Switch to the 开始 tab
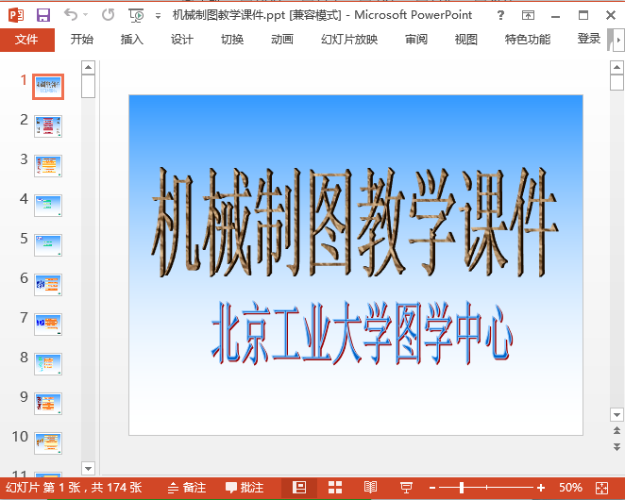Image resolution: width=625 pixels, height=500 pixels. 82,40
